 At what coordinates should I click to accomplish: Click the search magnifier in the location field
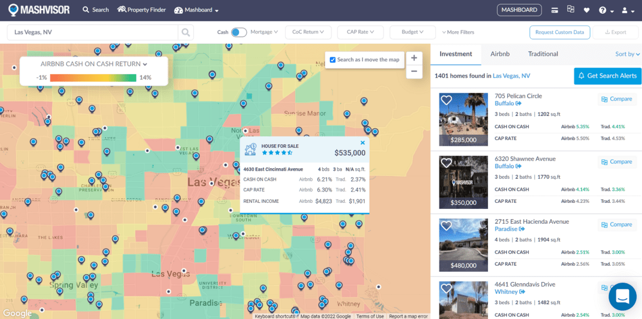[x=185, y=32]
